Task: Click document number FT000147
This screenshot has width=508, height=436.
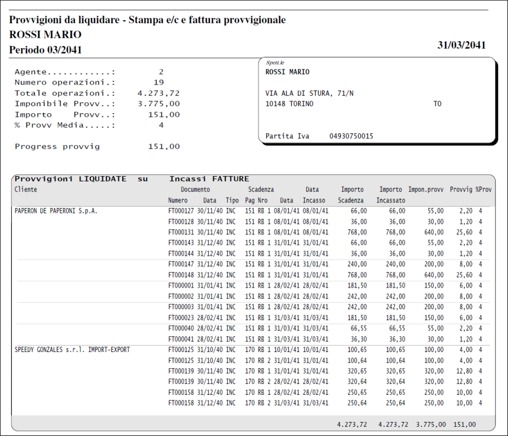Action: coord(181,264)
